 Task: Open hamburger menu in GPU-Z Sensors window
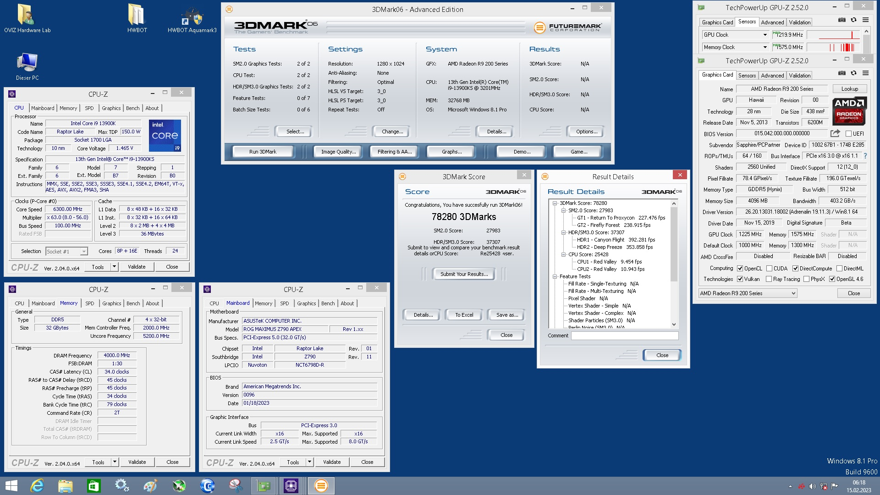pyautogui.click(x=865, y=20)
